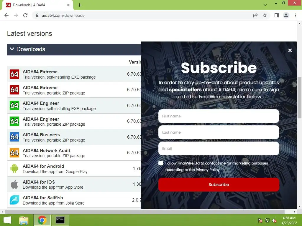Click the Chrome taskbar icon
The width and height of the screenshot is (302, 226).
(x=42, y=220)
